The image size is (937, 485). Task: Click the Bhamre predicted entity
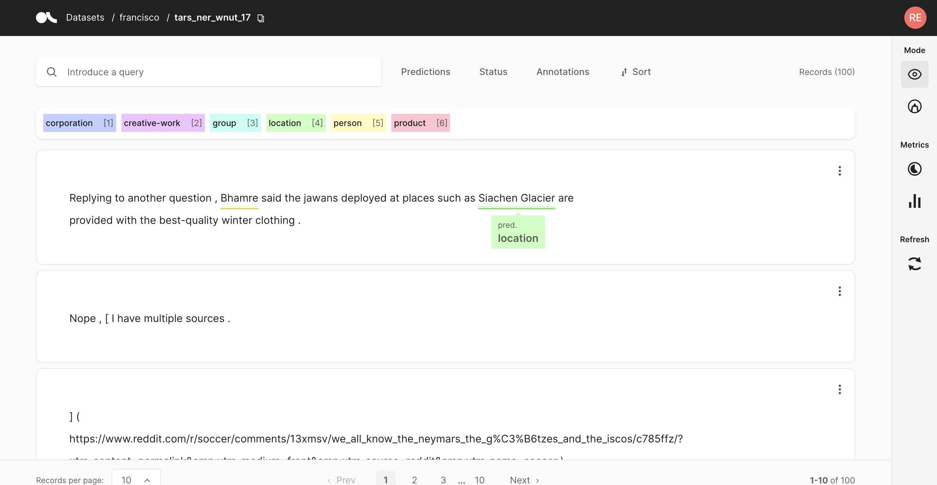(x=239, y=198)
